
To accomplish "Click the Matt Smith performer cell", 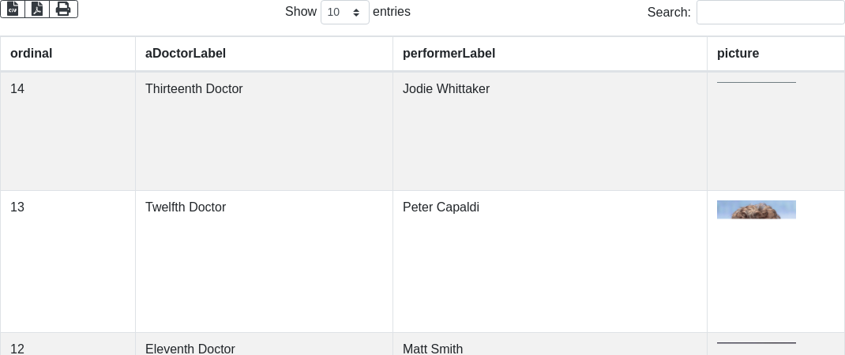I will (x=433, y=349).
